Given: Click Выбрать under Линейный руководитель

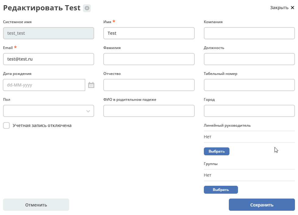Looking at the screenshot, I should 216,151.
